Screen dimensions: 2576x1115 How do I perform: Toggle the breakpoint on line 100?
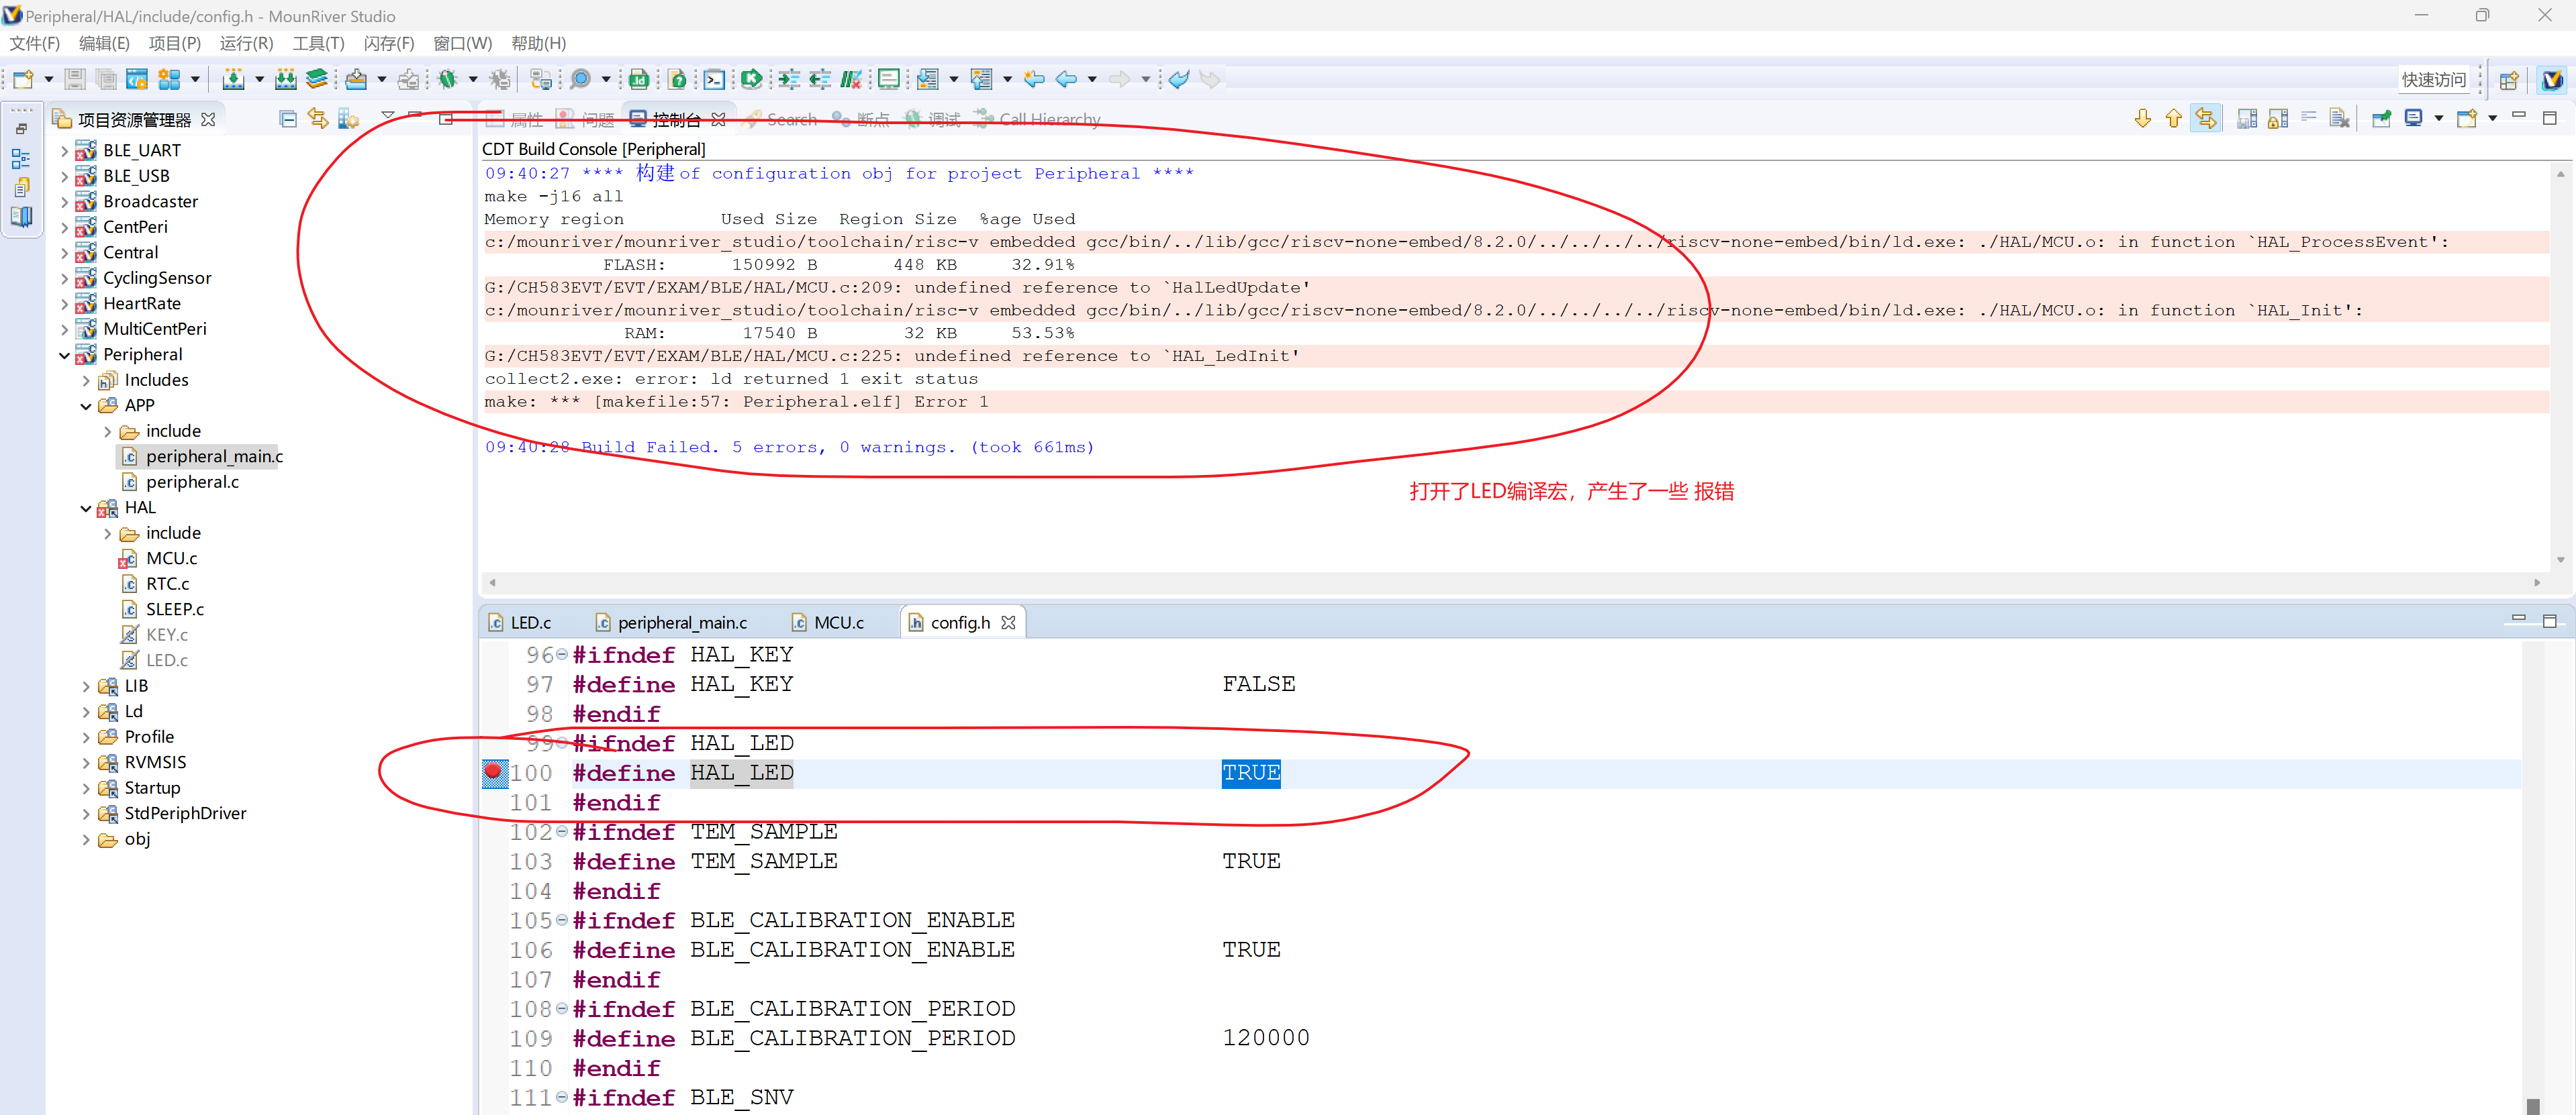coord(493,772)
